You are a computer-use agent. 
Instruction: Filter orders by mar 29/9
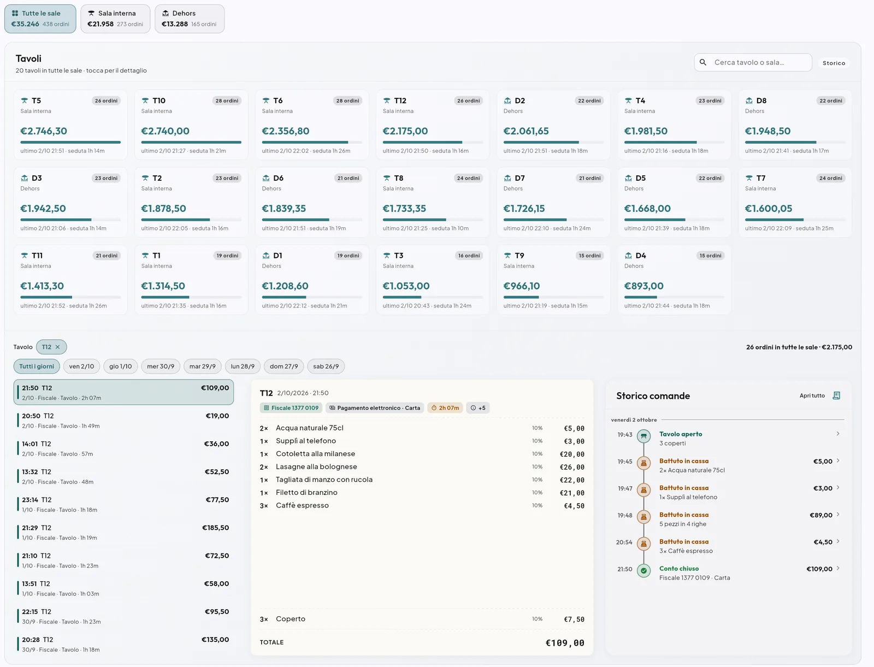(x=203, y=367)
